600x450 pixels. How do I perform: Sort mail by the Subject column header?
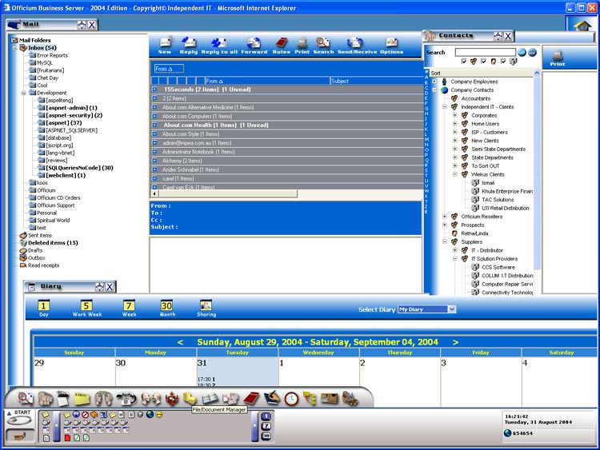[x=375, y=81]
